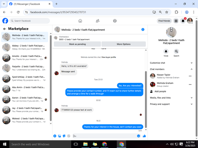The width and height of the screenshot is (198, 148).
Task: Click Add people in chat members
Action: click(x=158, y=92)
